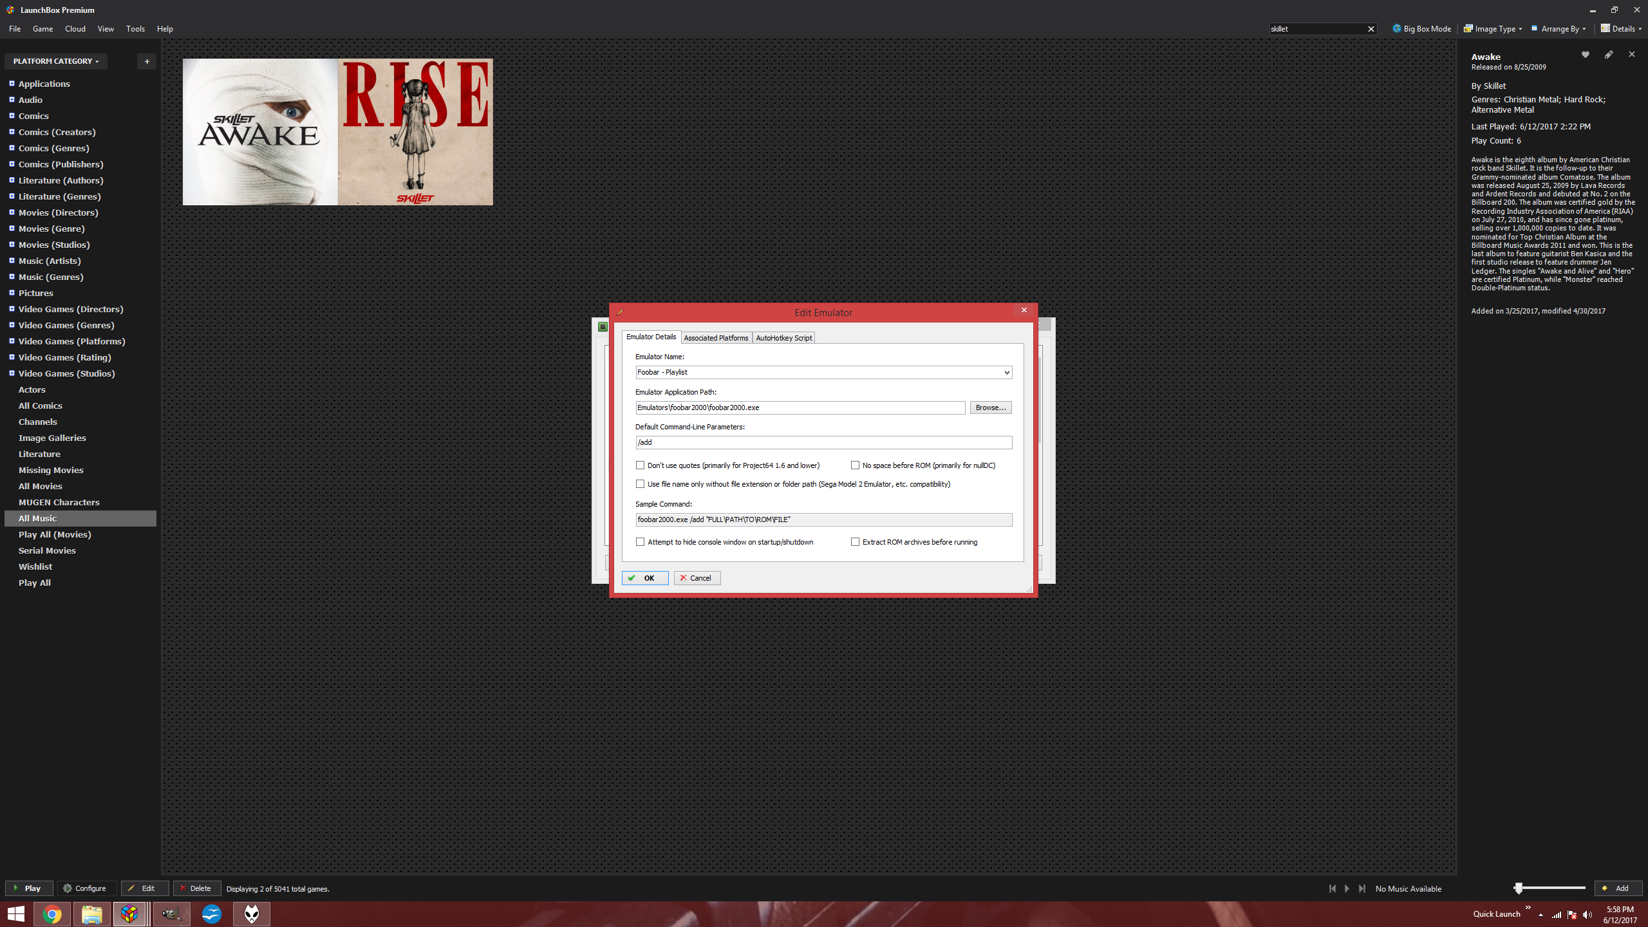Open the Details view dropdown
This screenshot has height=927, width=1648.
(x=1620, y=29)
